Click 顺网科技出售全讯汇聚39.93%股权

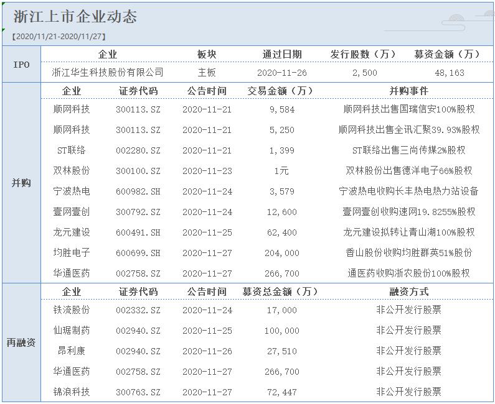click(409, 129)
